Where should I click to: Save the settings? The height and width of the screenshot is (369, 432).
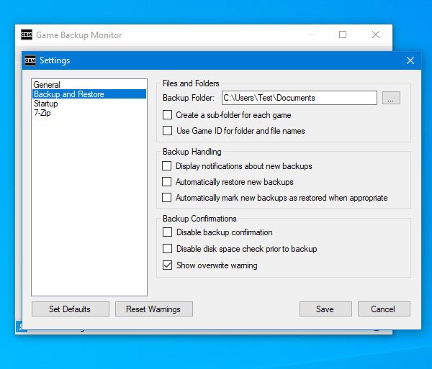[x=325, y=309]
